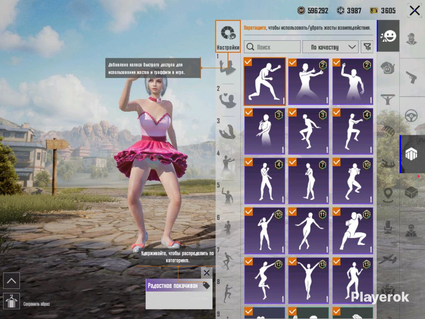Open the crate icon tab
The image size is (425, 319).
click(x=411, y=193)
